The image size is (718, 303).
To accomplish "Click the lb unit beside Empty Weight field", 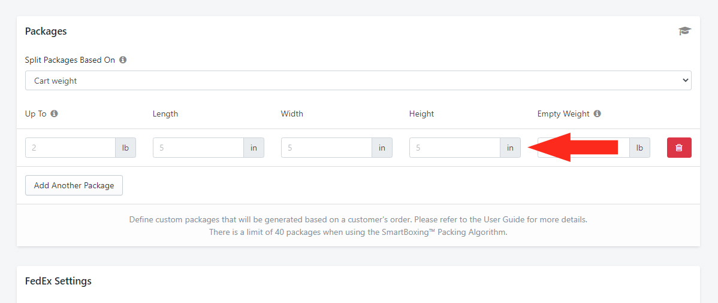I will coord(639,148).
